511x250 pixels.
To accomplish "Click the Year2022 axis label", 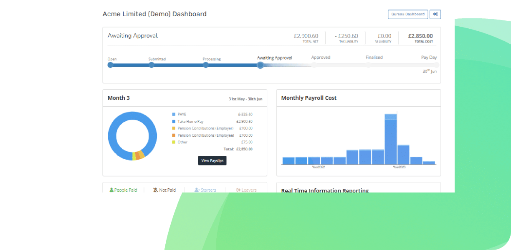I will (319, 167).
